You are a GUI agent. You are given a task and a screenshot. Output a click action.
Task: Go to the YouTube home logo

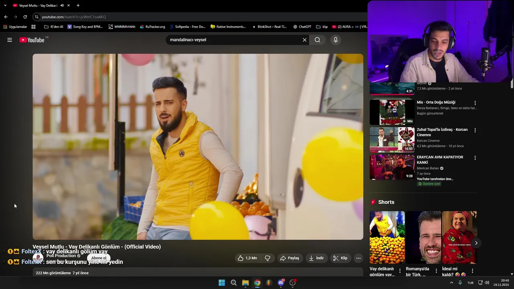(x=32, y=40)
